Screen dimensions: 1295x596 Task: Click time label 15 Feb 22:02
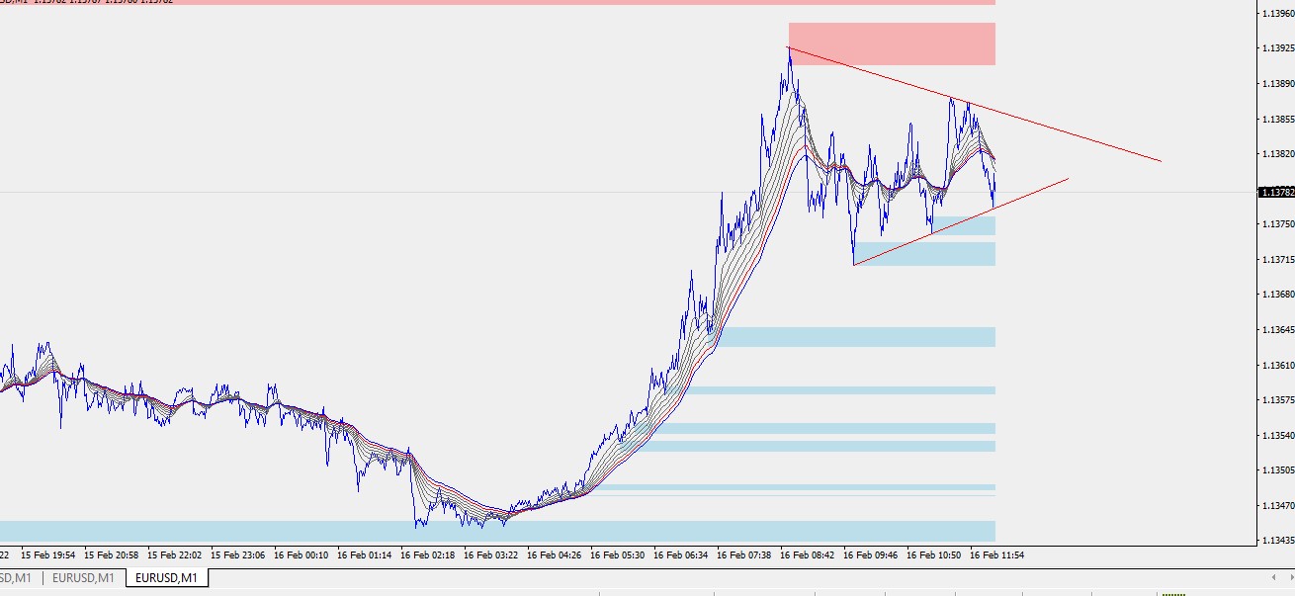pos(174,555)
